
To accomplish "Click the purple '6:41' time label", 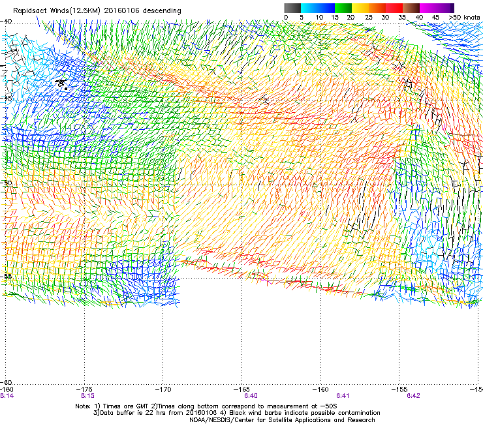I will point(343,396).
